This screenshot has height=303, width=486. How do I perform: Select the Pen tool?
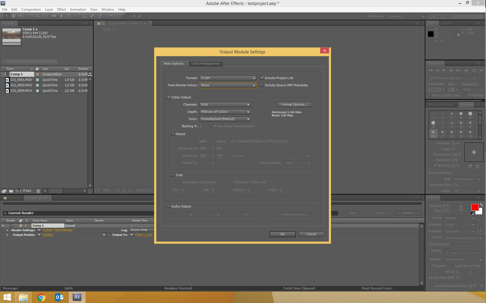point(62,16)
